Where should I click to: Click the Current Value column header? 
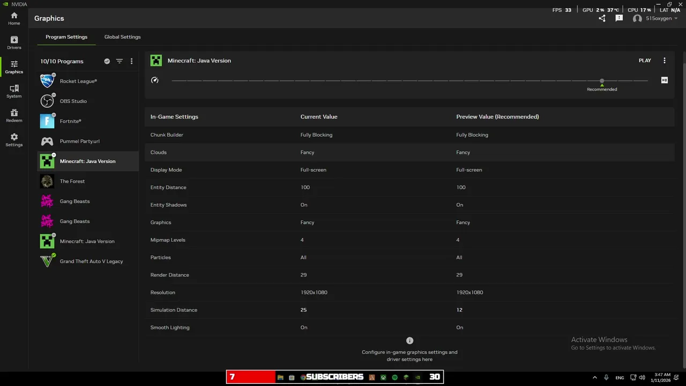coord(319,117)
